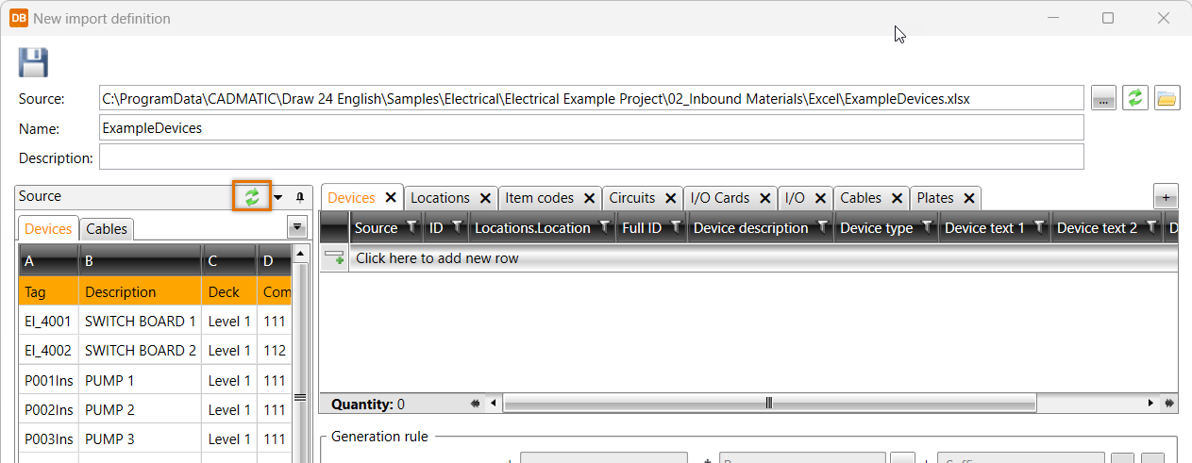This screenshot has height=463, width=1192.
Task: Browse for source file with ellipsis button
Action: click(1103, 98)
